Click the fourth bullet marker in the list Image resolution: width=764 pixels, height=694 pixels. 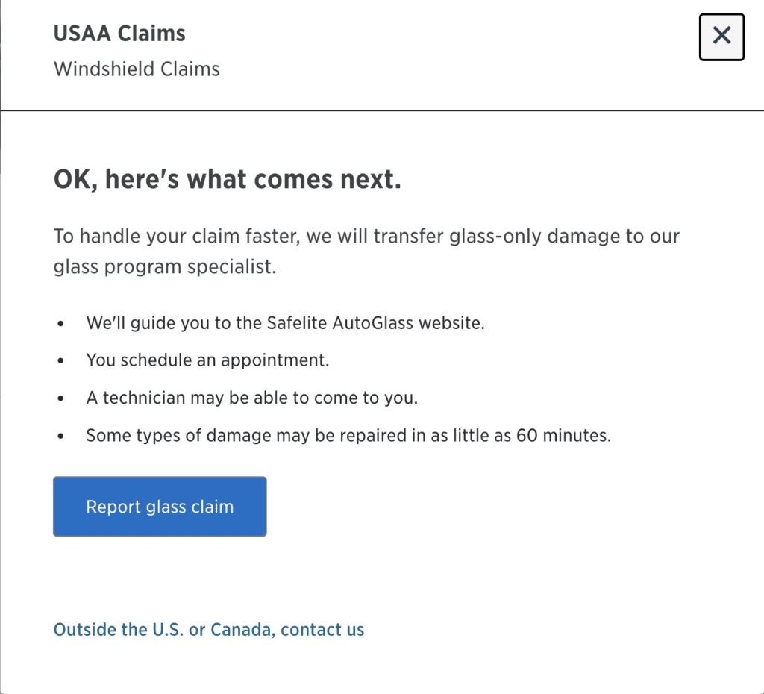60,434
